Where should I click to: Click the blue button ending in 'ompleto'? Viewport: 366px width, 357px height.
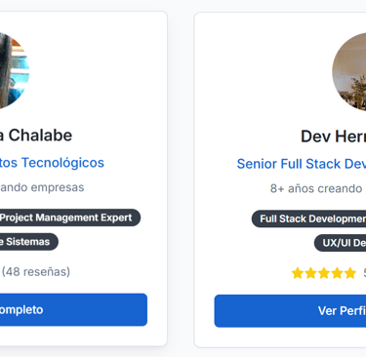pyautogui.click(x=73, y=309)
